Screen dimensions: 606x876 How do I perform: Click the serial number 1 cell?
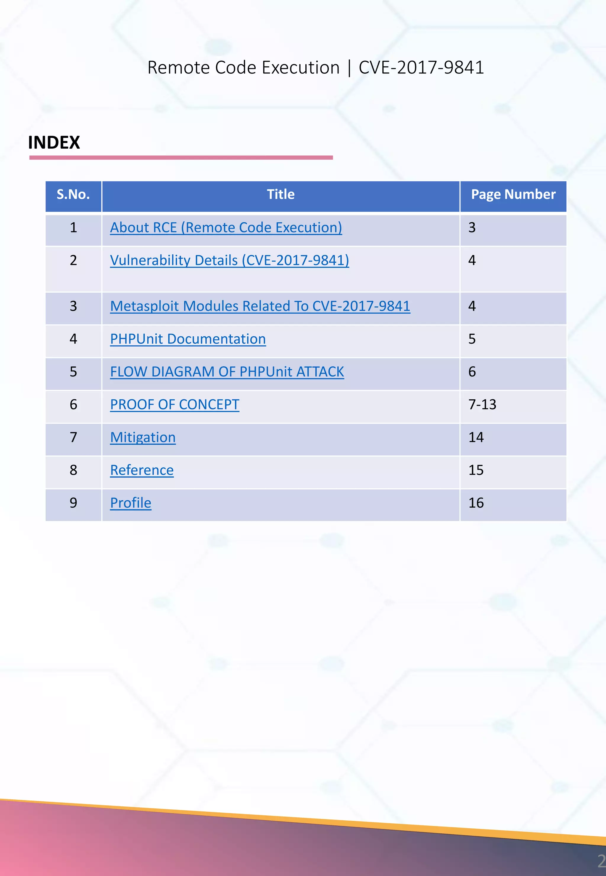tap(73, 228)
